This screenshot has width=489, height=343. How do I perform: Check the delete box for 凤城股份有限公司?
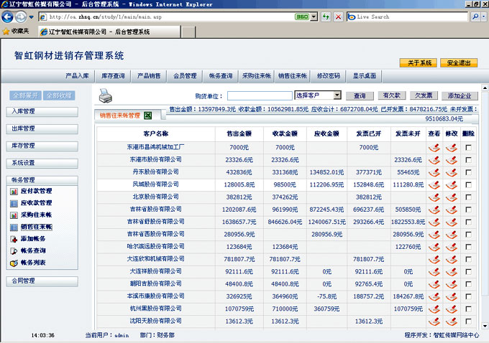pos(469,184)
